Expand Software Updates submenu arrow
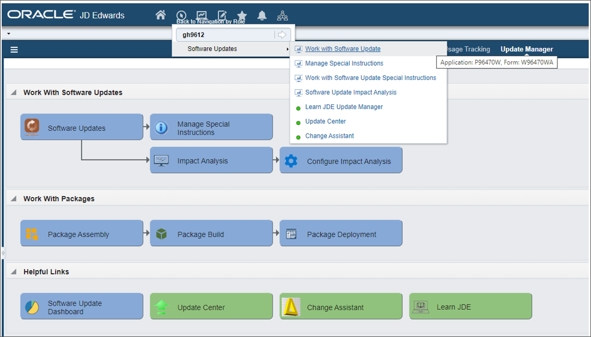591x337 pixels. click(x=287, y=49)
